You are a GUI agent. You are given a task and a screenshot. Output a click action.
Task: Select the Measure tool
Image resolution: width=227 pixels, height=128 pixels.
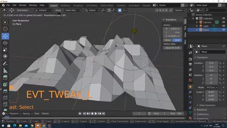tap(5, 70)
